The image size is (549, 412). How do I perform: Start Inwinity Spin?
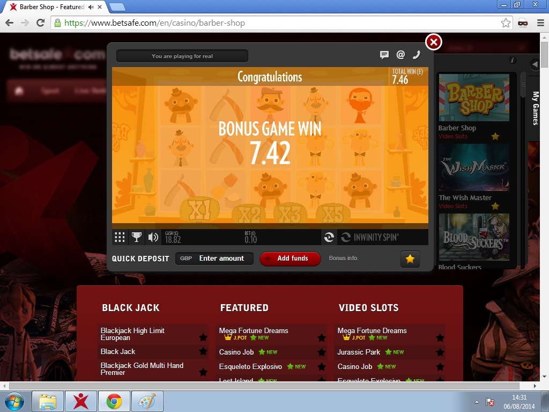369,237
